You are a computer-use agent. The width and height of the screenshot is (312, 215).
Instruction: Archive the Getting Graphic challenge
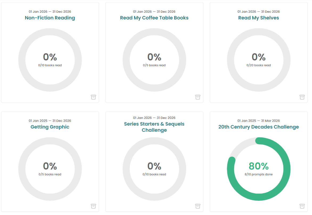(x=93, y=206)
